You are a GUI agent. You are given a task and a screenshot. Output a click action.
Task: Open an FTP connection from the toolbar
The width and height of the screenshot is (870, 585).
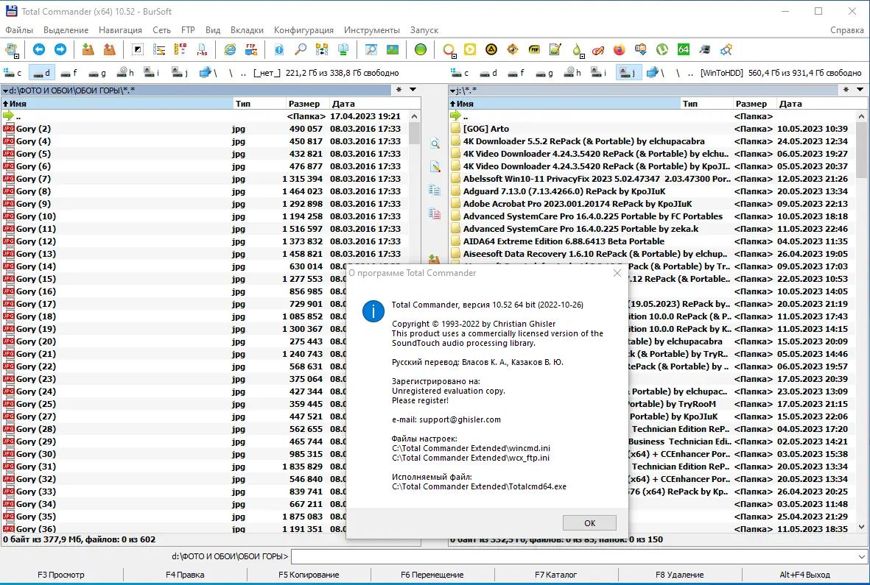[x=250, y=50]
